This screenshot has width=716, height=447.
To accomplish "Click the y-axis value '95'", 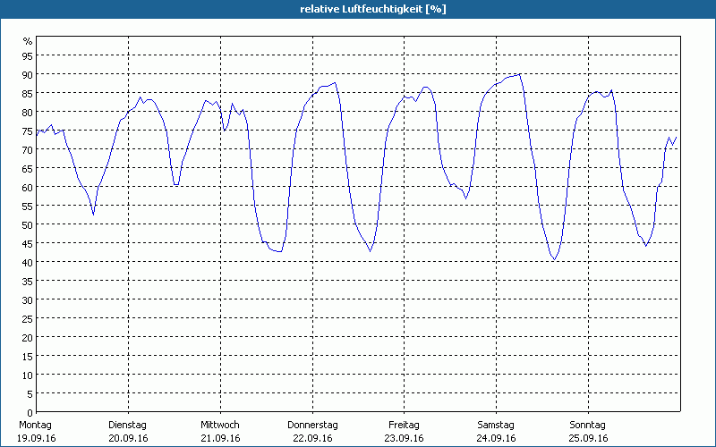I will (x=28, y=55).
